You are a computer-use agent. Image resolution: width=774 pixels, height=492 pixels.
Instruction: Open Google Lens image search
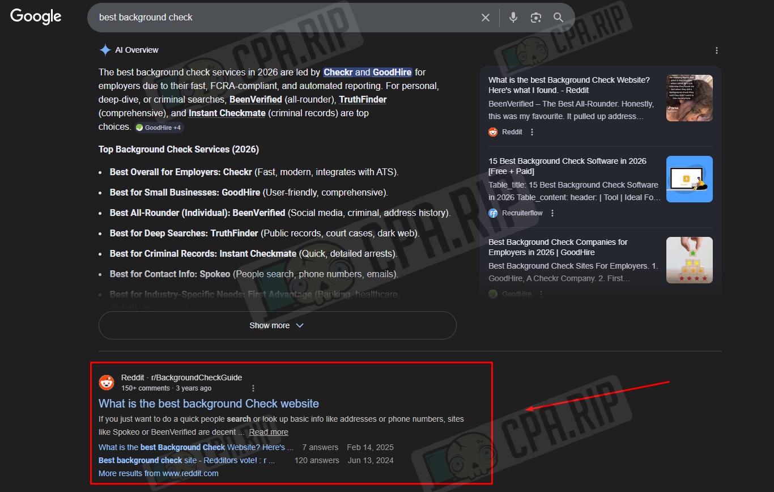tap(535, 17)
